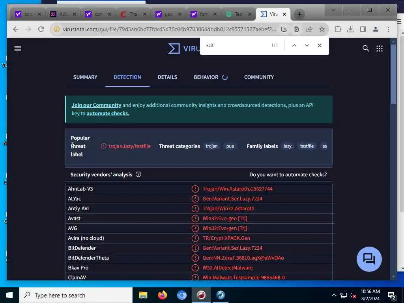
Task: Show hidden system tray icons
Action: coord(334,295)
